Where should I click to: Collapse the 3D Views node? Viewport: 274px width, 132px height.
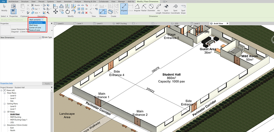[x=4, y=112]
